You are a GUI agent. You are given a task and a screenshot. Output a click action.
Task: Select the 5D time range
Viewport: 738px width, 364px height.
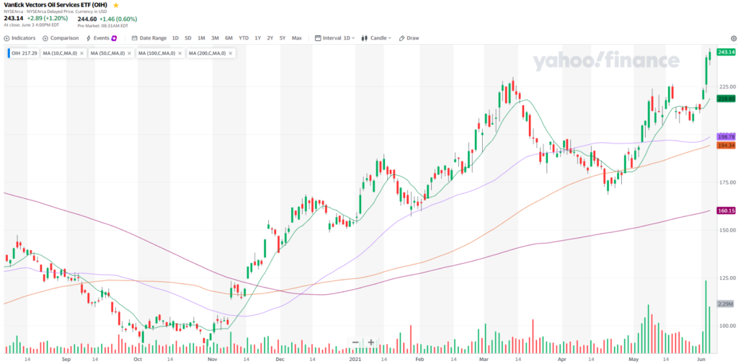(x=188, y=38)
